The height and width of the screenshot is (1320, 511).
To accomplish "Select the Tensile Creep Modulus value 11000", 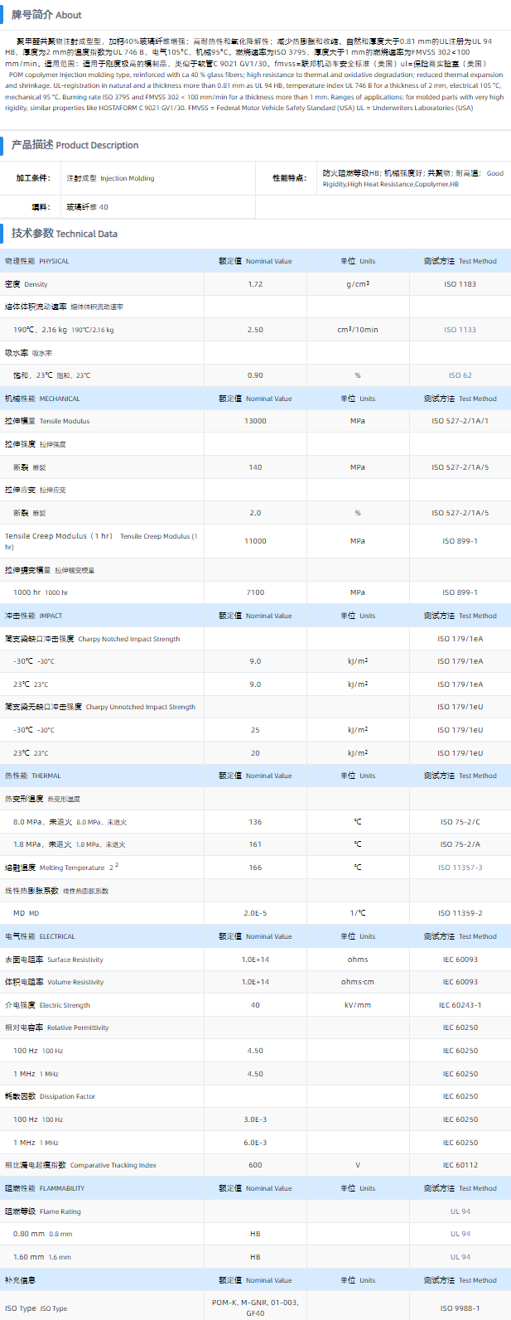I will [x=255, y=541].
